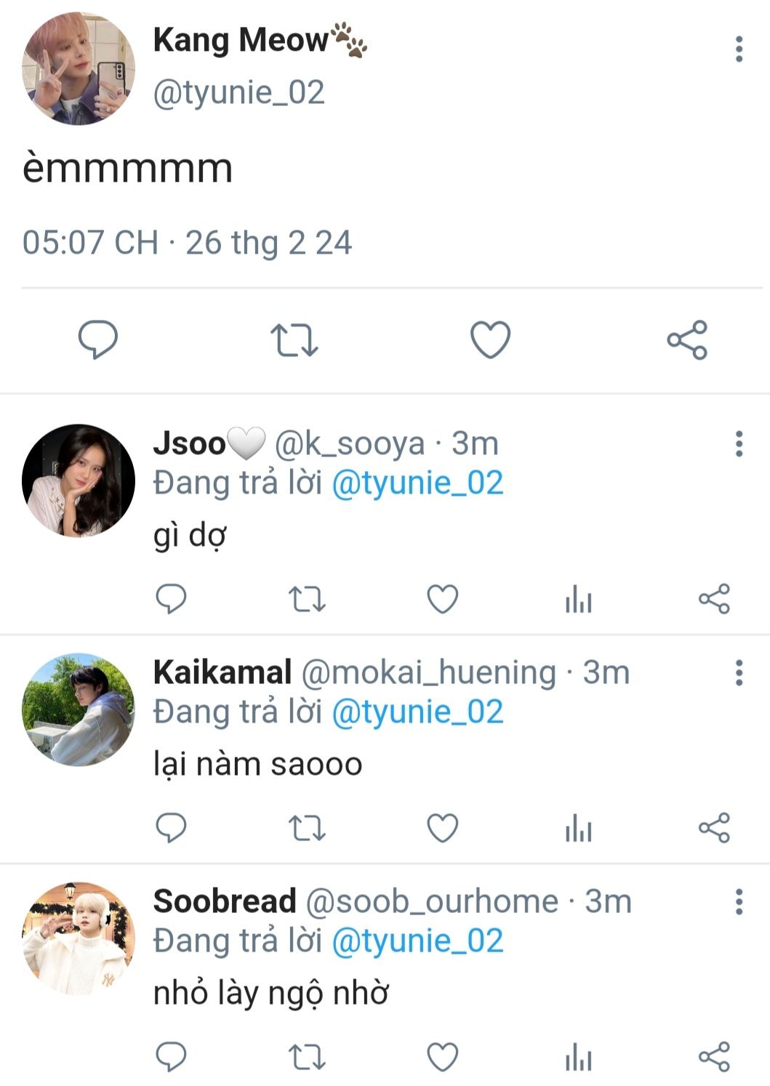Like Kaikamal's "lại nàm saooo" reply
Screen dimensions: 770x1086
[x=442, y=828]
